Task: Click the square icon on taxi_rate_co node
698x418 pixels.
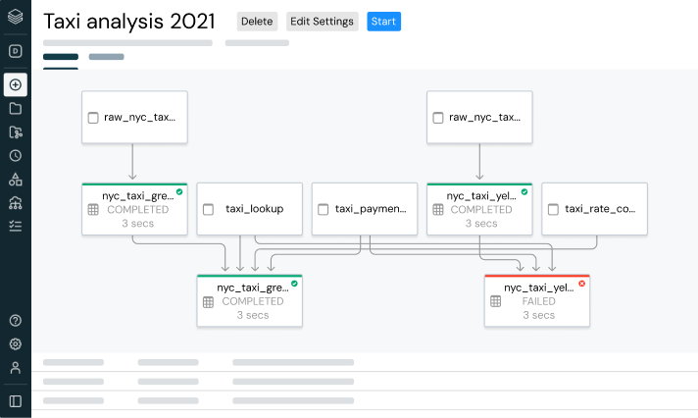Action: 553,209
